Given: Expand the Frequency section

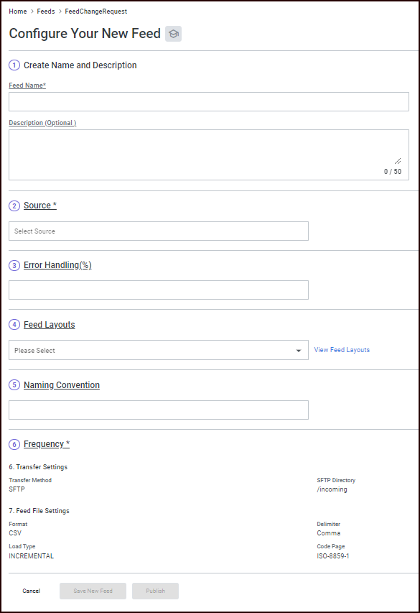Looking at the screenshot, I should click(x=46, y=444).
